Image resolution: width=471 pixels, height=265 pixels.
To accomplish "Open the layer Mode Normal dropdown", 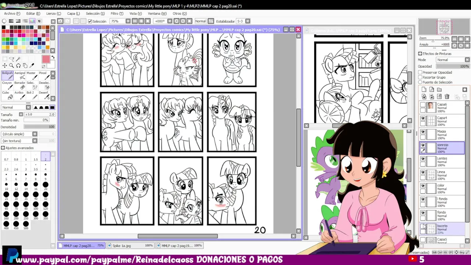I will [453, 60].
